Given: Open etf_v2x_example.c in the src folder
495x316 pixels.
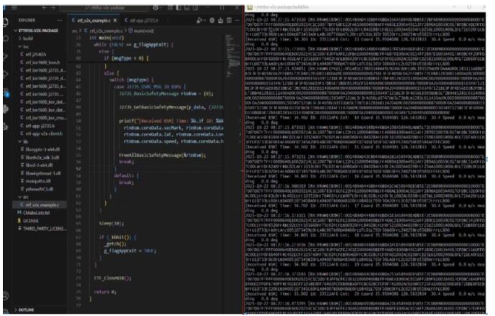Looking at the screenshot, I should pos(40,205).
